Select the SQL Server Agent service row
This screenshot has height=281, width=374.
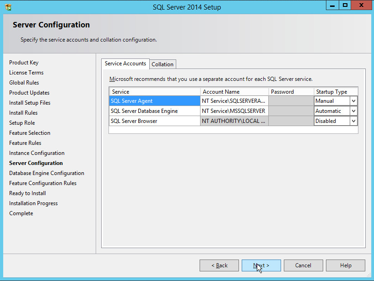[x=154, y=101]
